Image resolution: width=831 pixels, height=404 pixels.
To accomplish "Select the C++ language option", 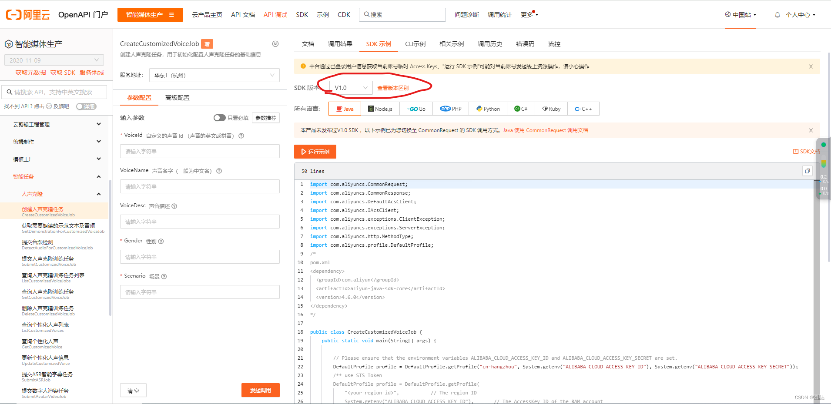I will point(583,109).
